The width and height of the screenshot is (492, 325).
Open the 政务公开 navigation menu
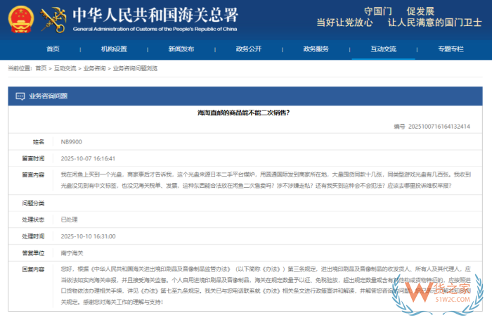click(249, 49)
